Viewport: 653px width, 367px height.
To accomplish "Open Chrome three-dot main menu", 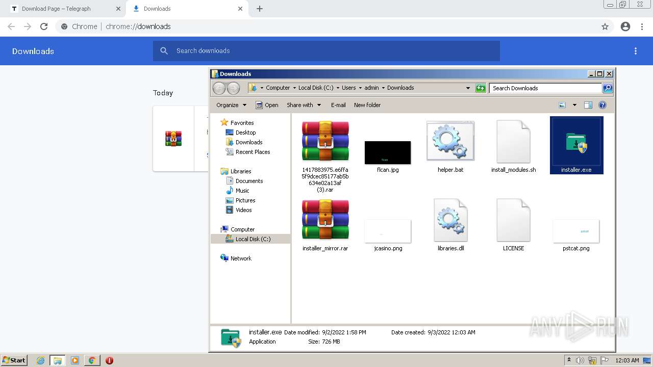I will click(642, 27).
